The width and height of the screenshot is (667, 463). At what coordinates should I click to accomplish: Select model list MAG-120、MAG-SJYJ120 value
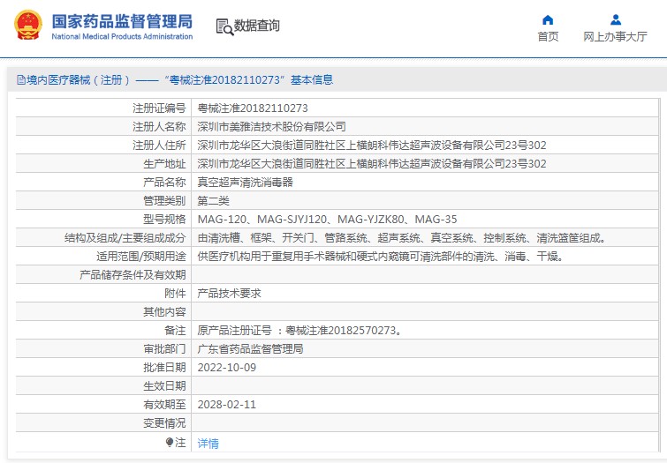[x=327, y=220]
